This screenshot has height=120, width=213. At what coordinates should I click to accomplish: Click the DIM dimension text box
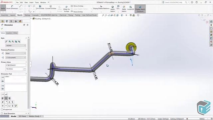coord(16,79)
